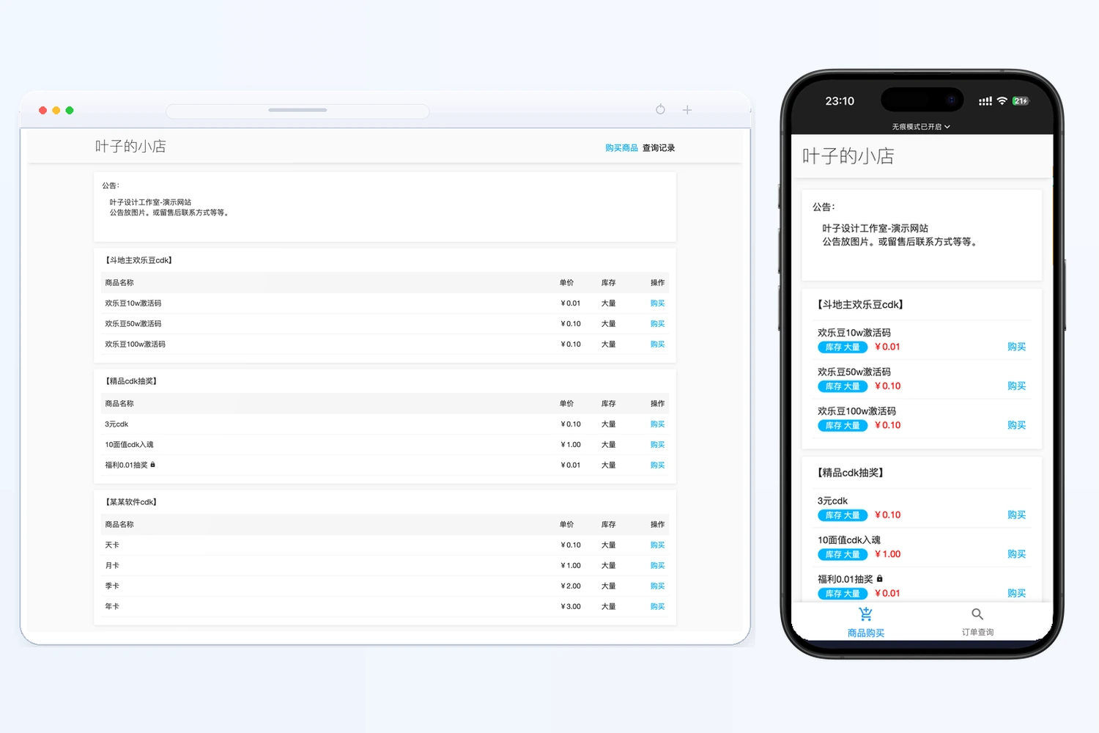The width and height of the screenshot is (1099, 733).
Task: Tap phone clock showing 23:10
Action: [x=840, y=101]
